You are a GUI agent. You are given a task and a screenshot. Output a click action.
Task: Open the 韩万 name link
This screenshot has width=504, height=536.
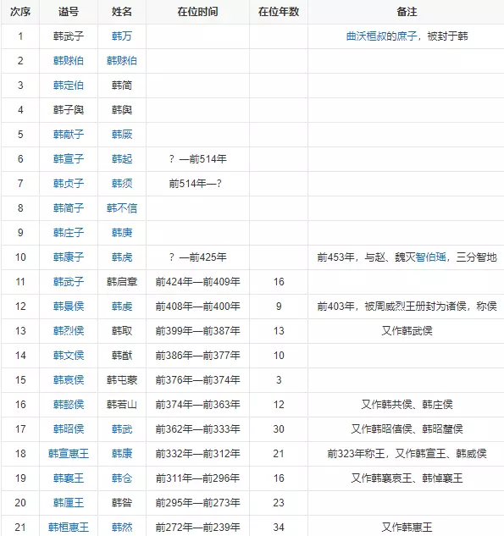[122, 36]
